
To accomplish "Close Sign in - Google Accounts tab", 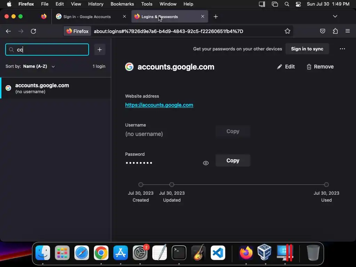I will pyautogui.click(x=124, y=16).
